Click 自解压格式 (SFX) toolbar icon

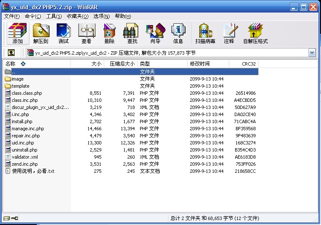(x=255, y=33)
